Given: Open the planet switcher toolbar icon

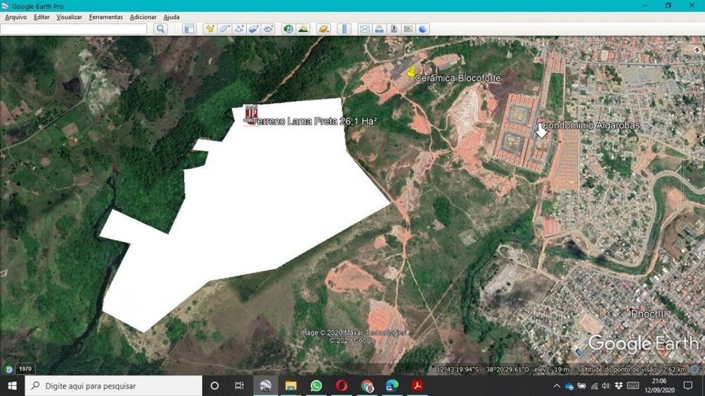Looking at the screenshot, I should 323,29.
